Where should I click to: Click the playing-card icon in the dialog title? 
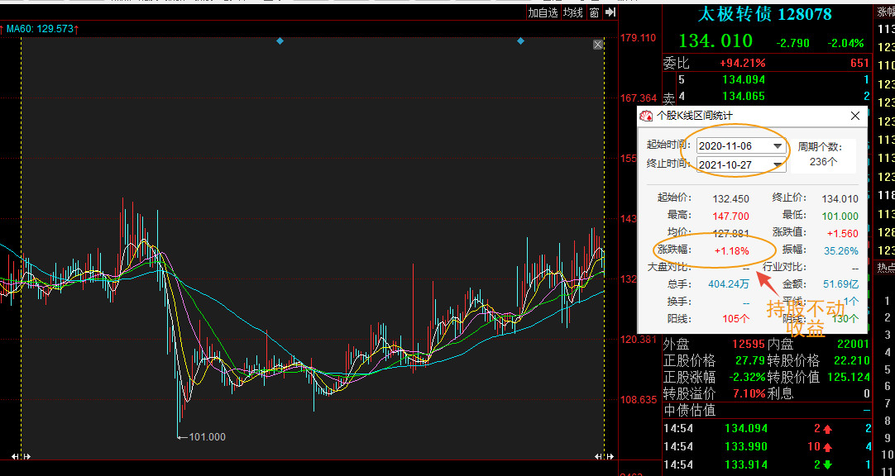[x=648, y=117]
